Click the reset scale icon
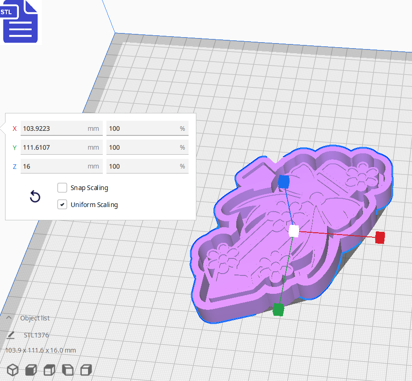The image size is (412, 381). click(35, 196)
